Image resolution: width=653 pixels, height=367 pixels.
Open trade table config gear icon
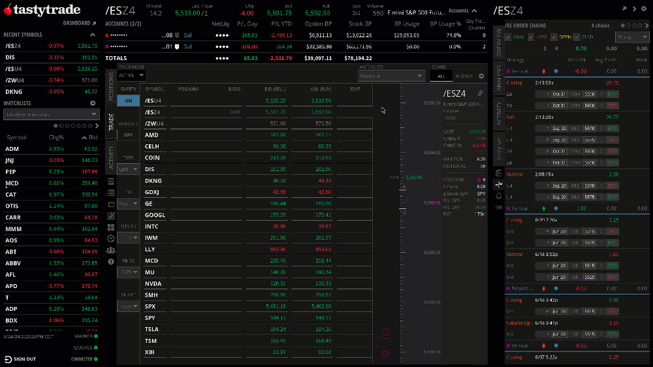481,76
